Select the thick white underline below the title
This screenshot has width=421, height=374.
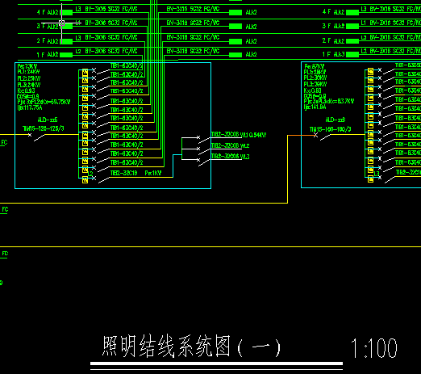click(216, 363)
